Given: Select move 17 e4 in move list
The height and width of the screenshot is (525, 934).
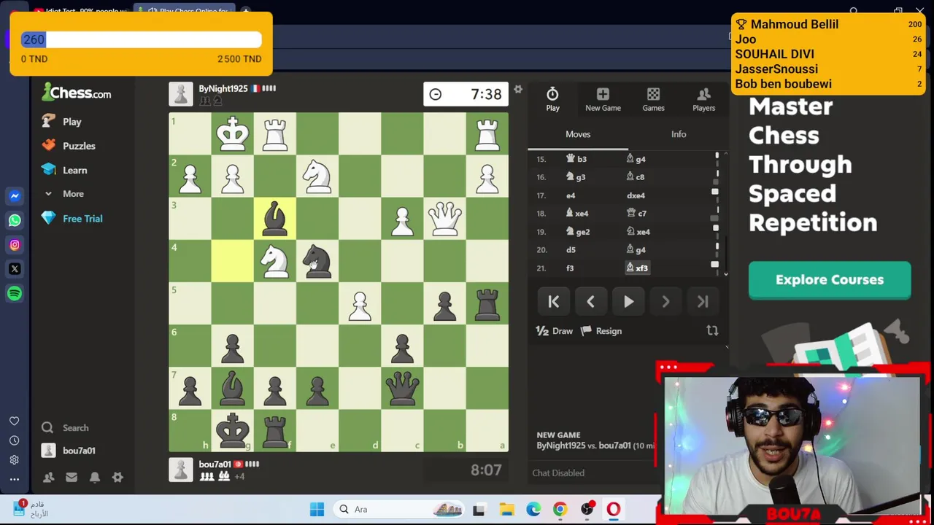Looking at the screenshot, I should coord(571,195).
